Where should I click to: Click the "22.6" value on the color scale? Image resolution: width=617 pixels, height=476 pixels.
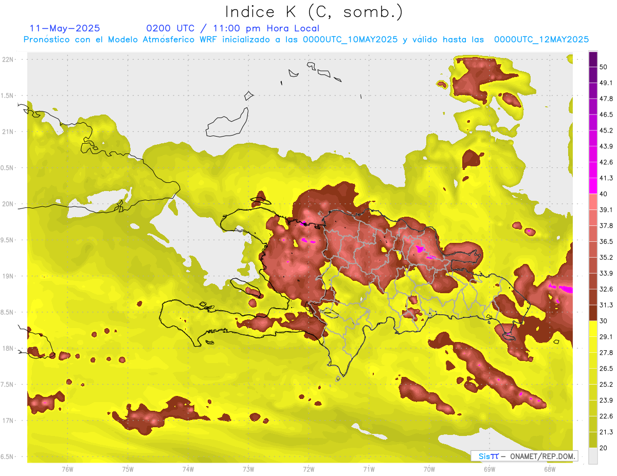(x=606, y=416)
